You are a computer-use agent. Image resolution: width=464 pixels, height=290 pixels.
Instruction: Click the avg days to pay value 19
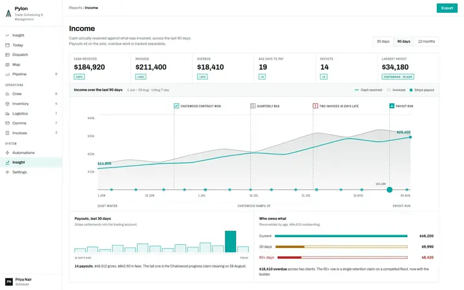pyautogui.click(x=263, y=67)
